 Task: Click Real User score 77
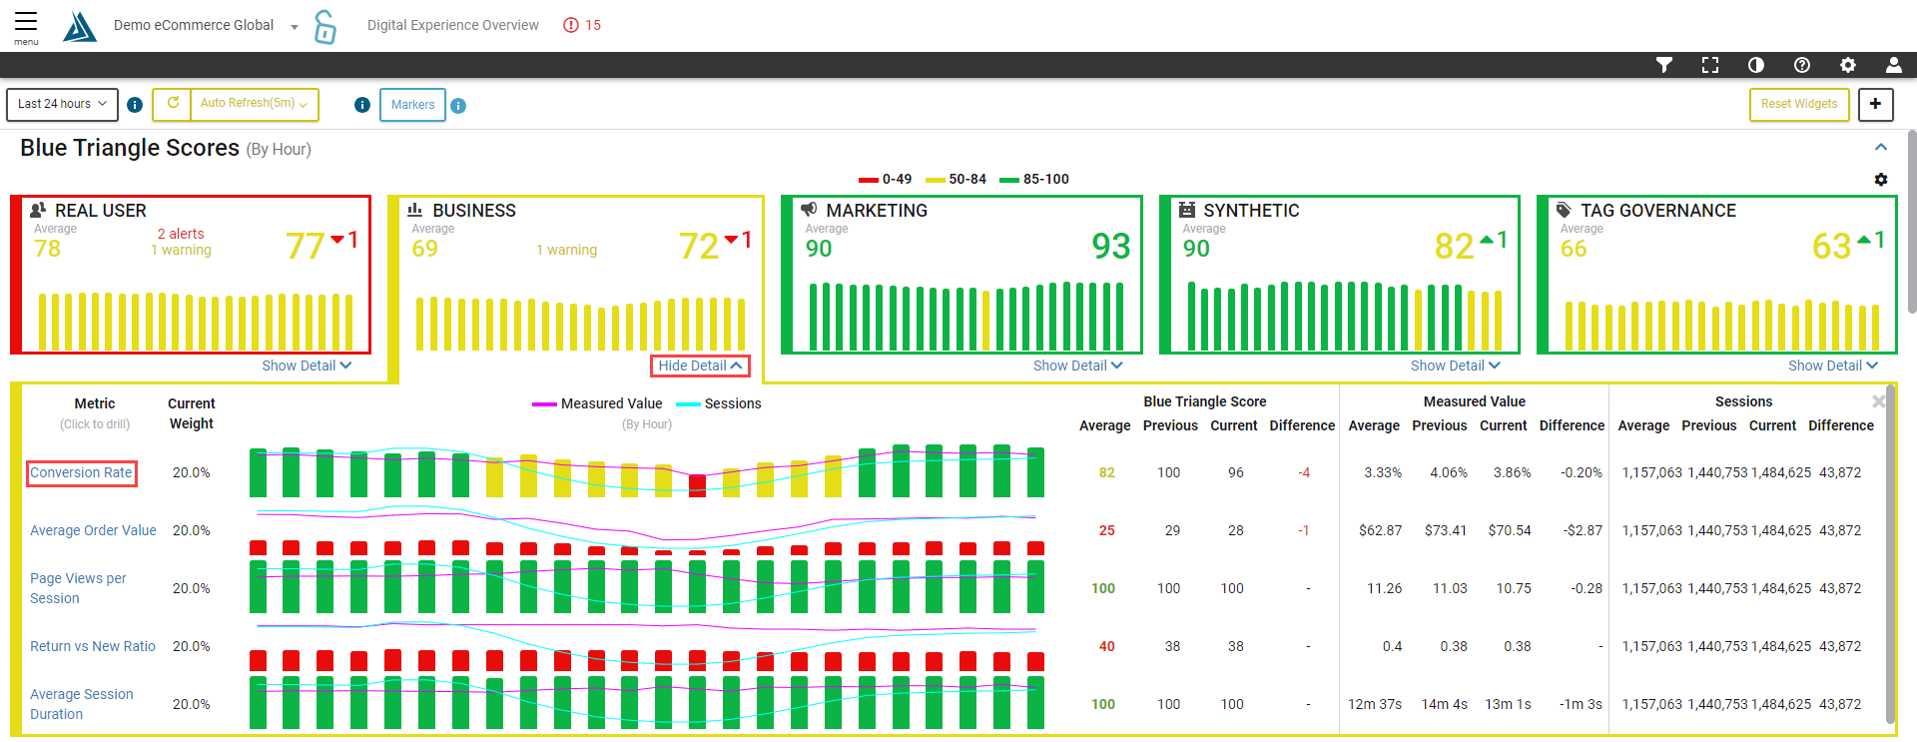(306, 246)
